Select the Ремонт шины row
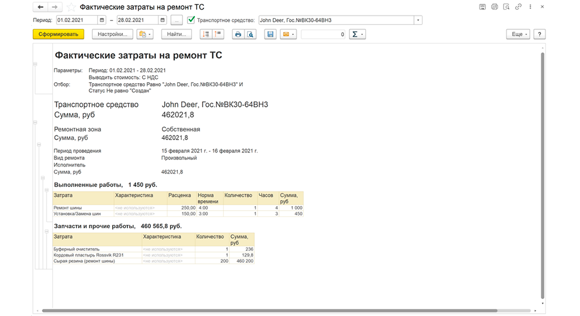This screenshot has width=580, height=316. (178, 208)
